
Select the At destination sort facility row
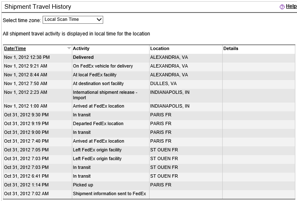[x=149, y=83]
